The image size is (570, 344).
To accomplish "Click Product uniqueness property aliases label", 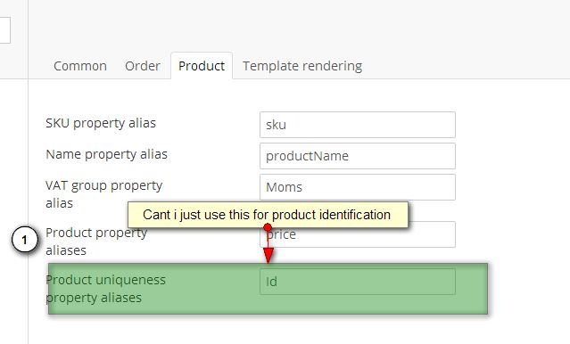I will (x=106, y=289).
